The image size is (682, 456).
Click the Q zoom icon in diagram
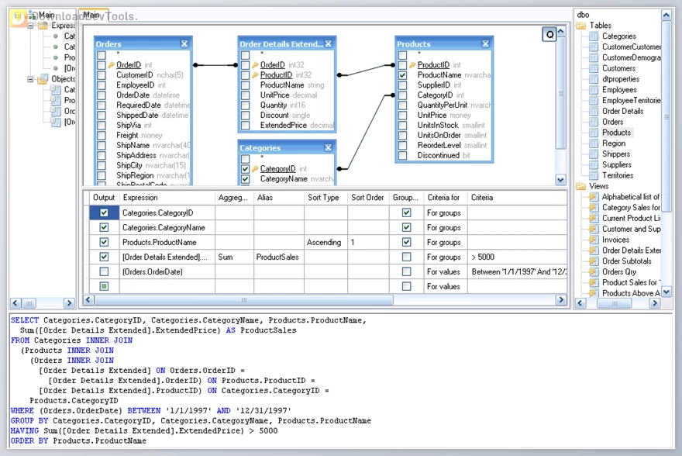coord(549,34)
